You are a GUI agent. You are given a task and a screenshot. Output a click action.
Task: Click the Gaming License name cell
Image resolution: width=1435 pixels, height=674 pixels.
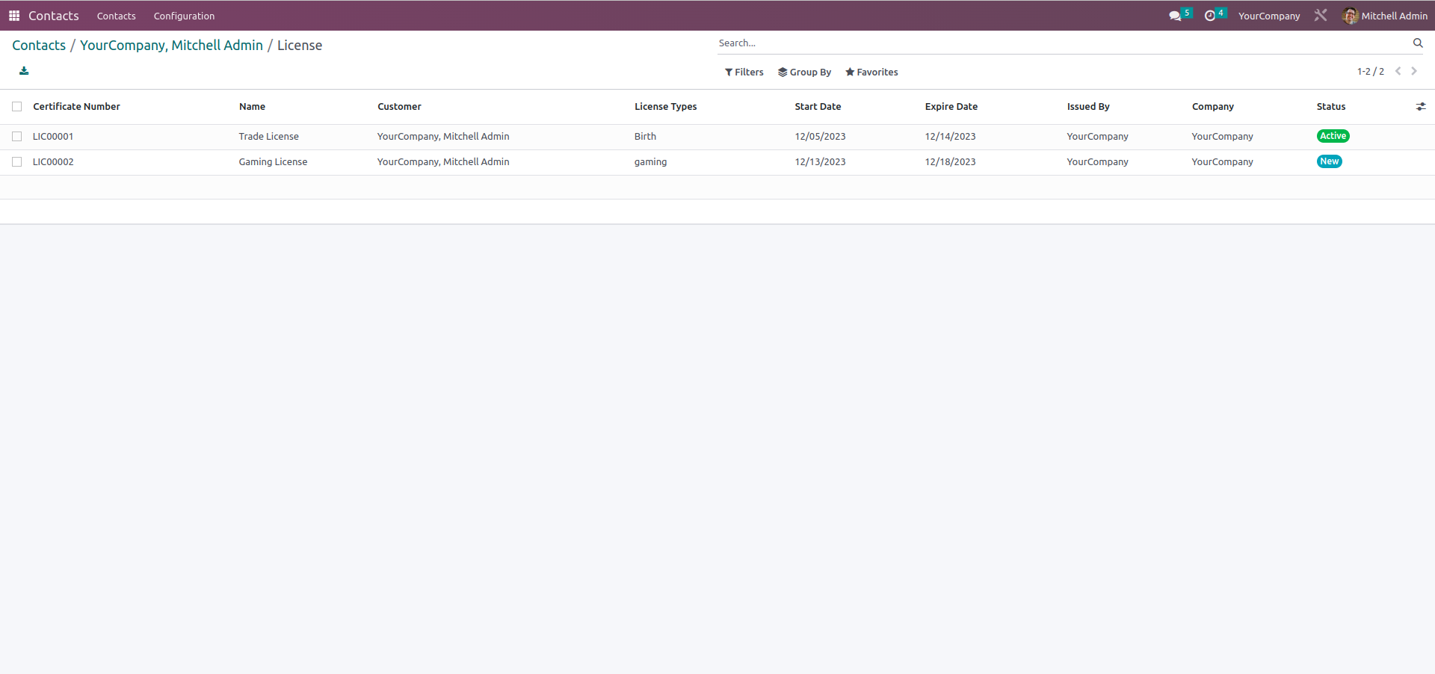tap(274, 162)
